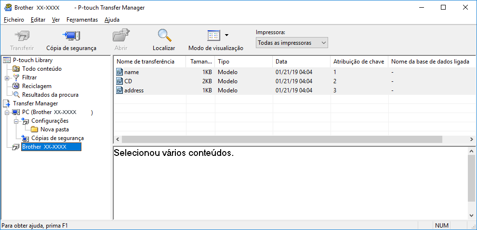The image size is (477, 230).
Task: Sort by Taman... size column header
Action: tap(200, 62)
